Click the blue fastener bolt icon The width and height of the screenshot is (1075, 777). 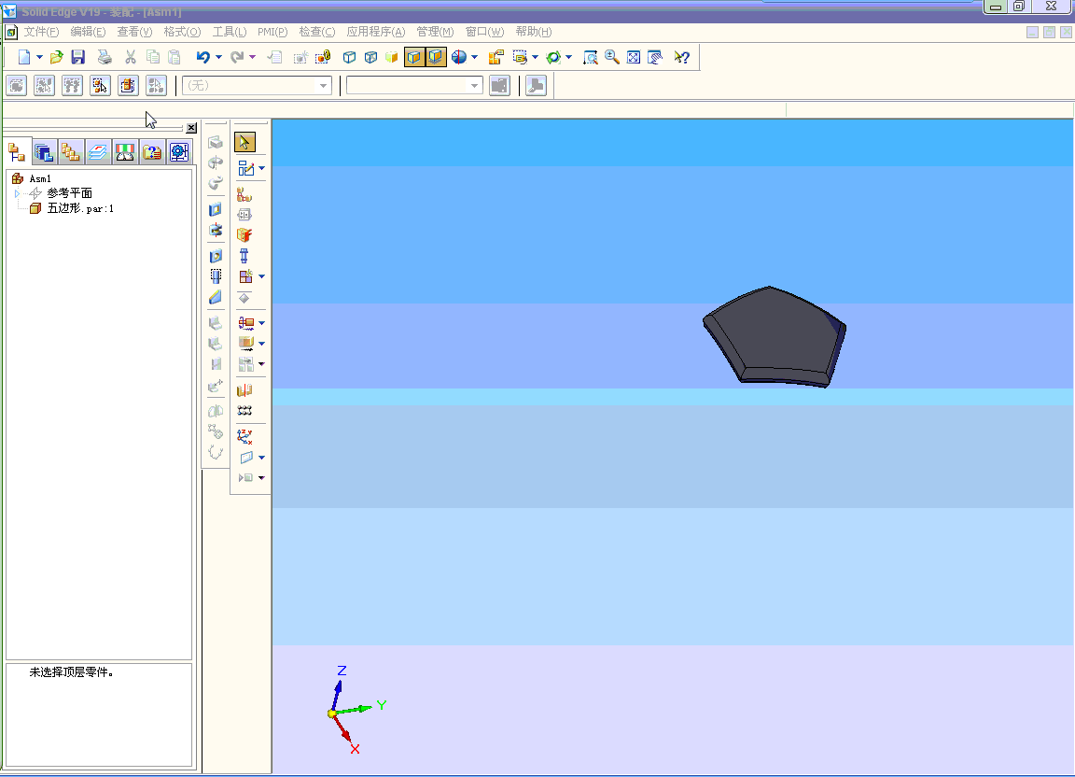244,256
